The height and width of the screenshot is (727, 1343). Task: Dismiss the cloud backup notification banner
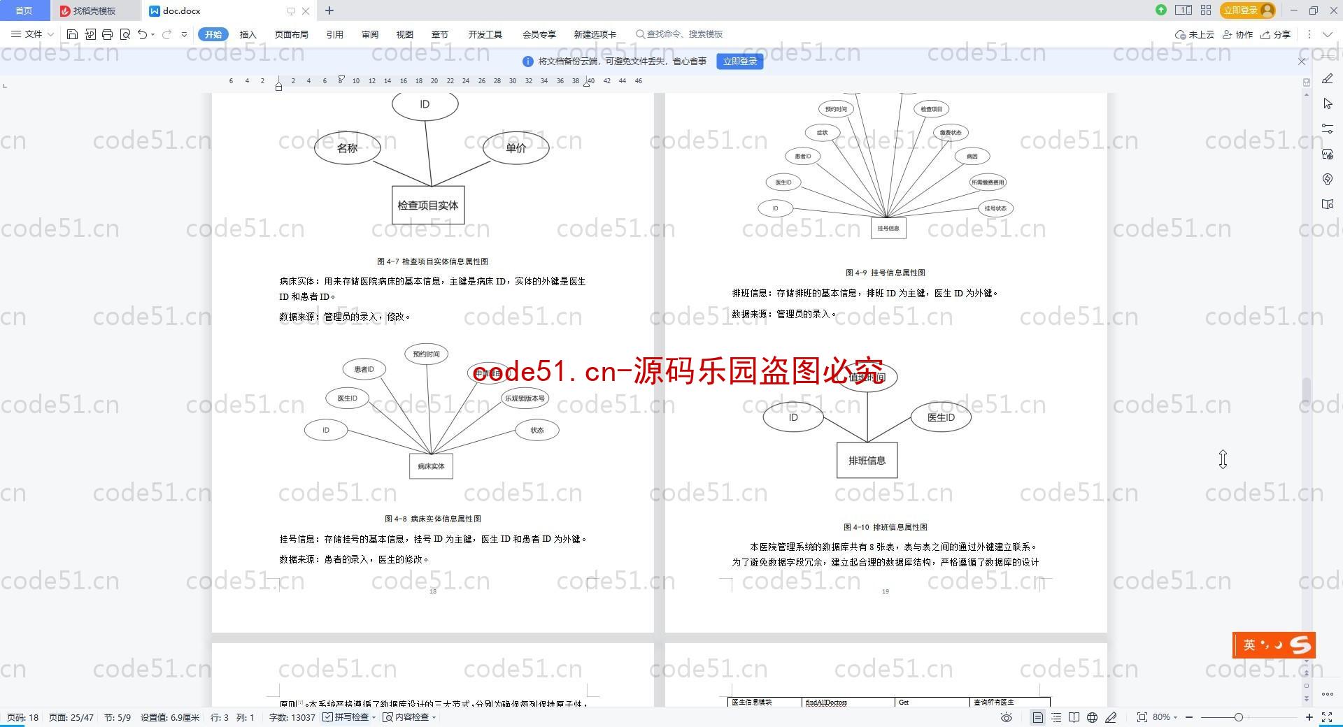click(x=1302, y=62)
